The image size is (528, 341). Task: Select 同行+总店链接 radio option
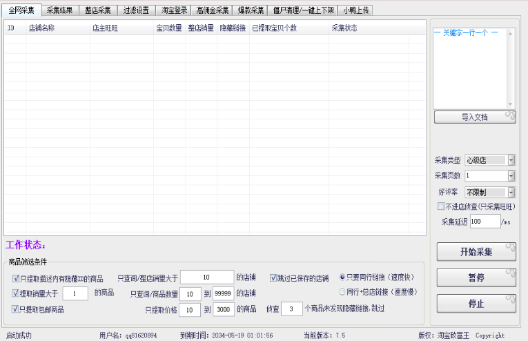click(342, 291)
